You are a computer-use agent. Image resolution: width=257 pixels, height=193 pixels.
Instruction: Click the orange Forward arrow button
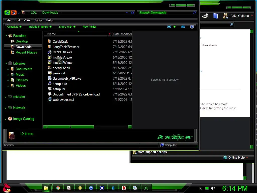(14, 13)
